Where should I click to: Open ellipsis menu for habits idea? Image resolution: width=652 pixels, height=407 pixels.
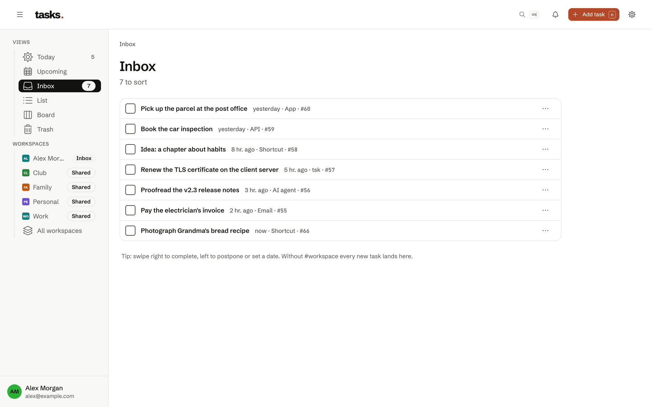coord(545,149)
